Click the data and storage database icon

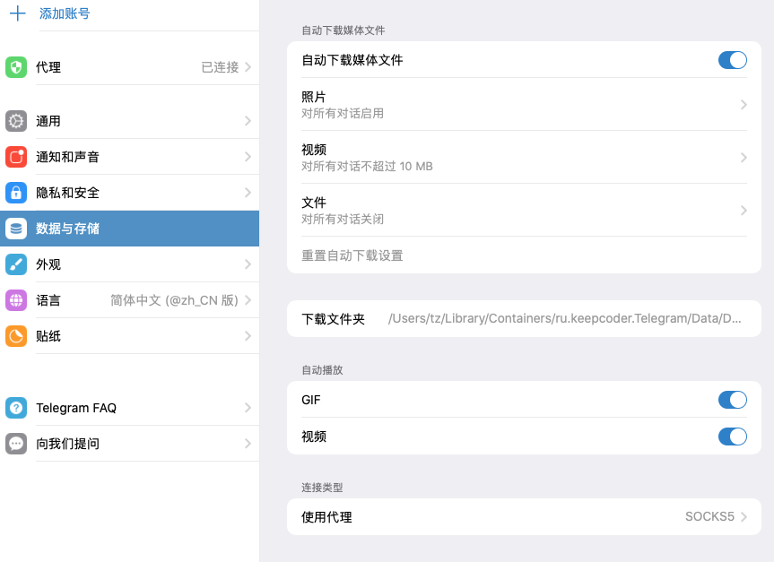coord(16,229)
